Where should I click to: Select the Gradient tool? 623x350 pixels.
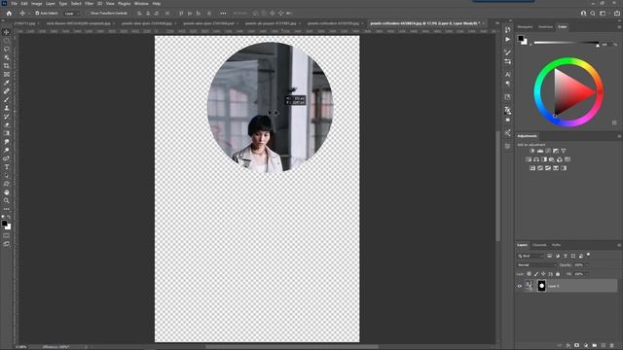point(7,133)
